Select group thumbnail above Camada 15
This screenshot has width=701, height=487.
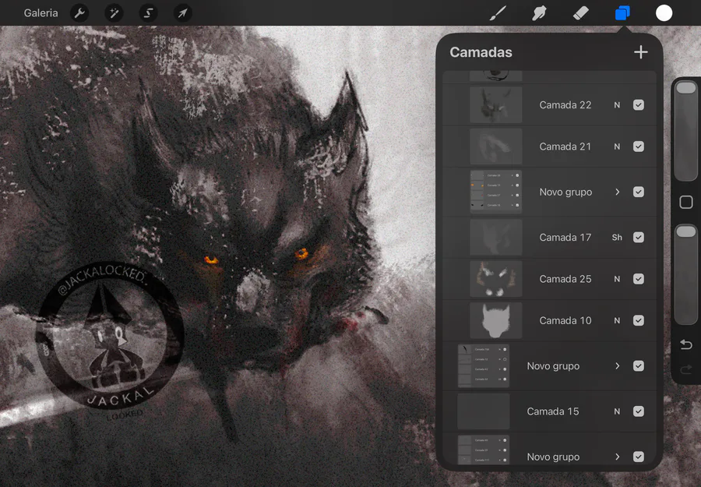click(483, 365)
